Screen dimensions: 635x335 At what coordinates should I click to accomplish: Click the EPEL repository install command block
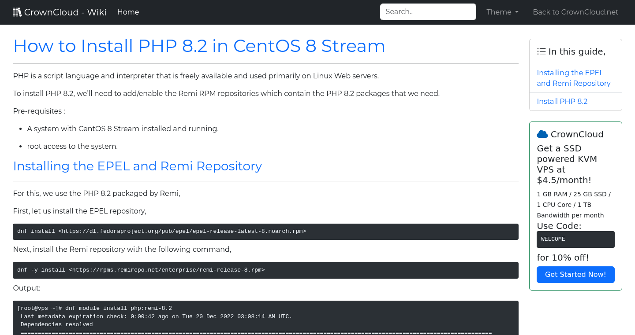(265, 231)
